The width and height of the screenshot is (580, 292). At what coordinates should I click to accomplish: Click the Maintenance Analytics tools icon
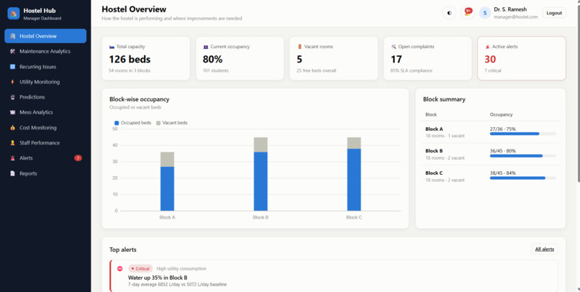pos(12,51)
